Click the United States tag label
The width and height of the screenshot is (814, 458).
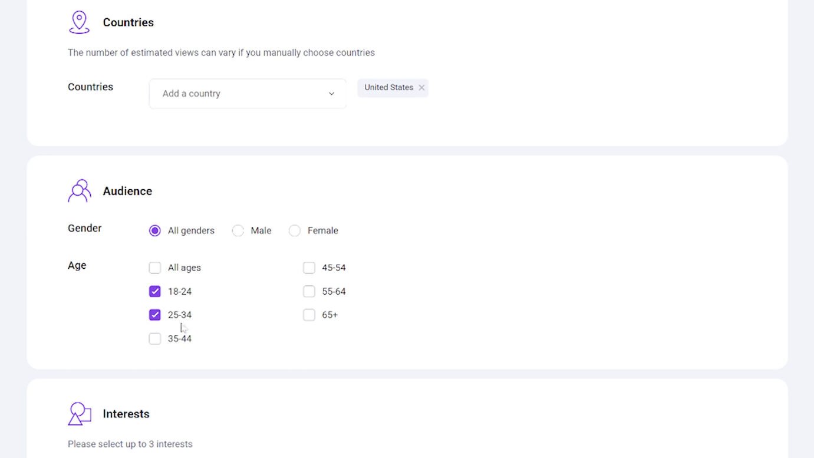pyautogui.click(x=388, y=88)
